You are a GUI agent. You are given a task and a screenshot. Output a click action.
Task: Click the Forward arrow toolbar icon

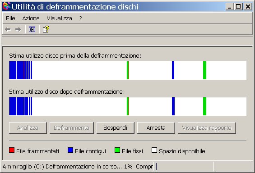click(18, 30)
